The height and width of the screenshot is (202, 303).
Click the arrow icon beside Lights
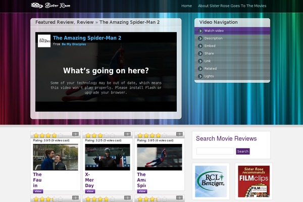(200, 76)
